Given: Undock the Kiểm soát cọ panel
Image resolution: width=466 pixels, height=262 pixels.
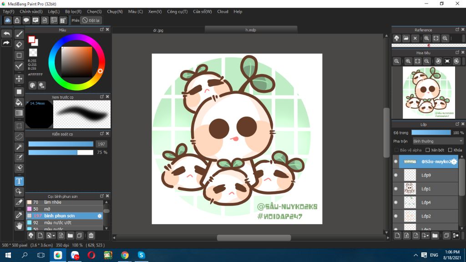Looking at the screenshot, I should coord(102,134).
